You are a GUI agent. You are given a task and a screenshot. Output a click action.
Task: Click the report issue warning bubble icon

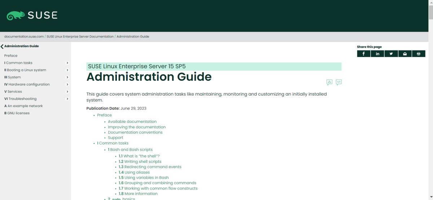click(329, 82)
